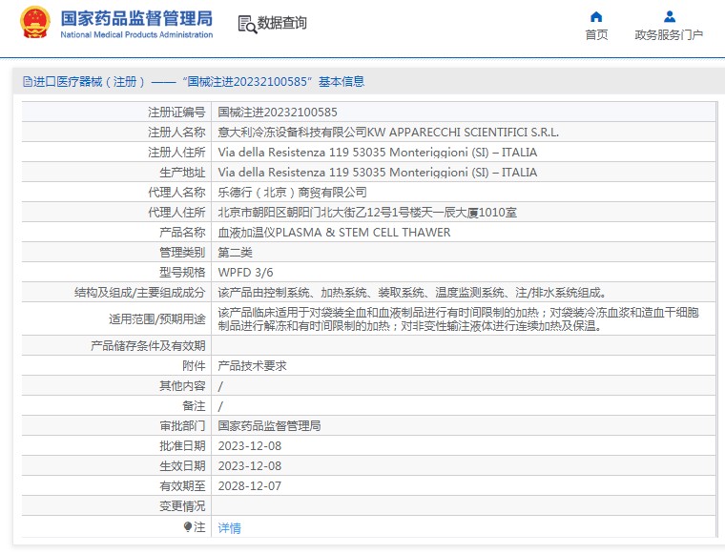Click the 首页 home icon
The height and width of the screenshot is (554, 725).
pos(596,17)
